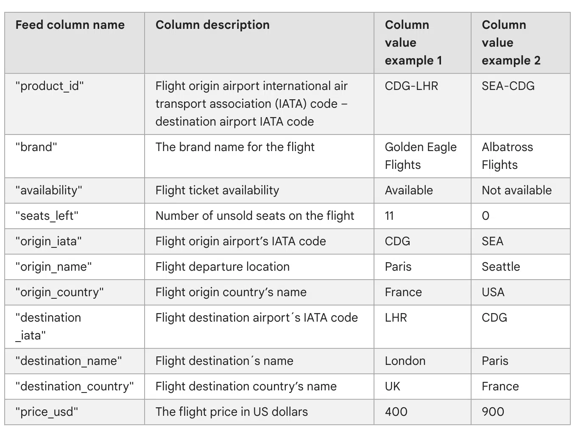Click the "Golden Eagle Flights" cell
Image resolution: width=575 pixels, height=426 pixels.
[420, 156]
